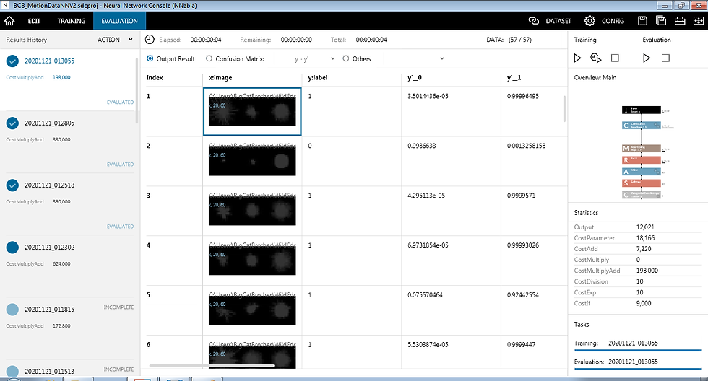Image resolution: width=708 pixels, height=381 pixels.
Task: Click the table vertical scrollbar
Action: coord(564,109)
